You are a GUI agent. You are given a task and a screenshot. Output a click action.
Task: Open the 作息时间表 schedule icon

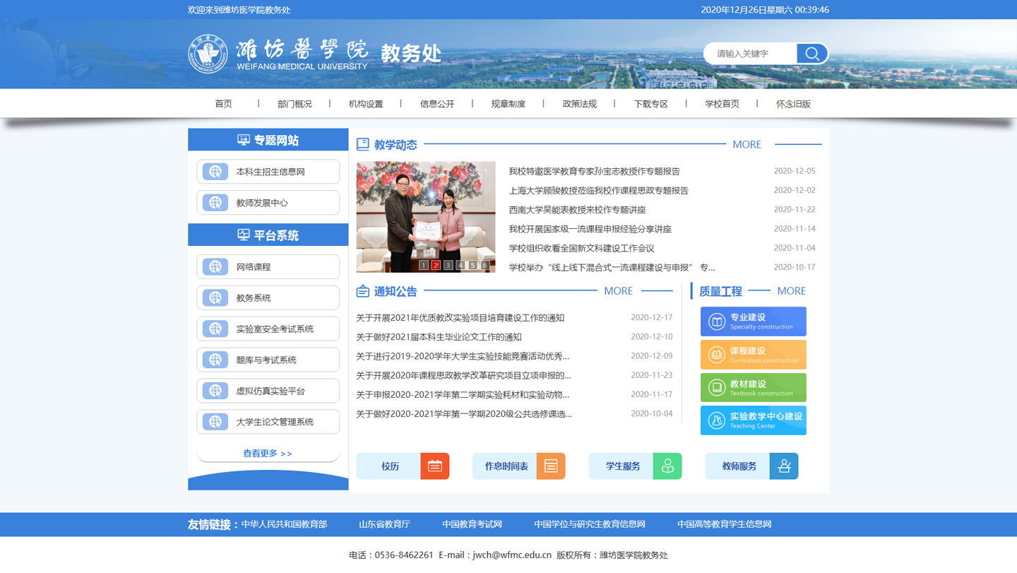click(x=551, y=466)
